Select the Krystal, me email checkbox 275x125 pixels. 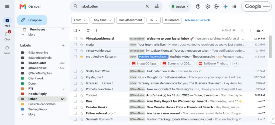pos(75,77)
